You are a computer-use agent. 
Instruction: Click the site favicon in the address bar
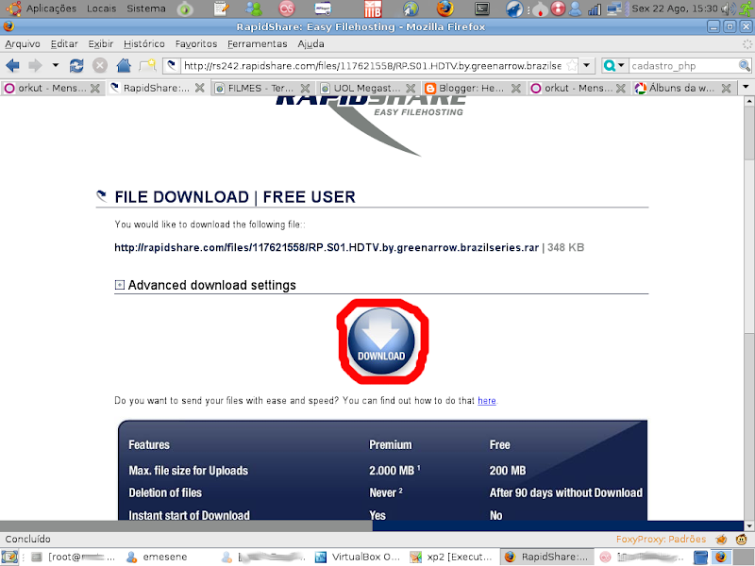(x=172, y=65)
